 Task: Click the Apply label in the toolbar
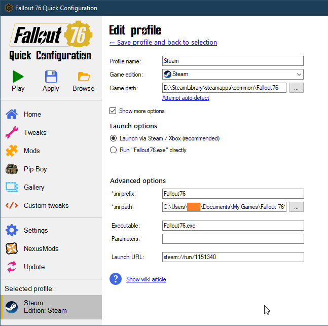point(51,89)
